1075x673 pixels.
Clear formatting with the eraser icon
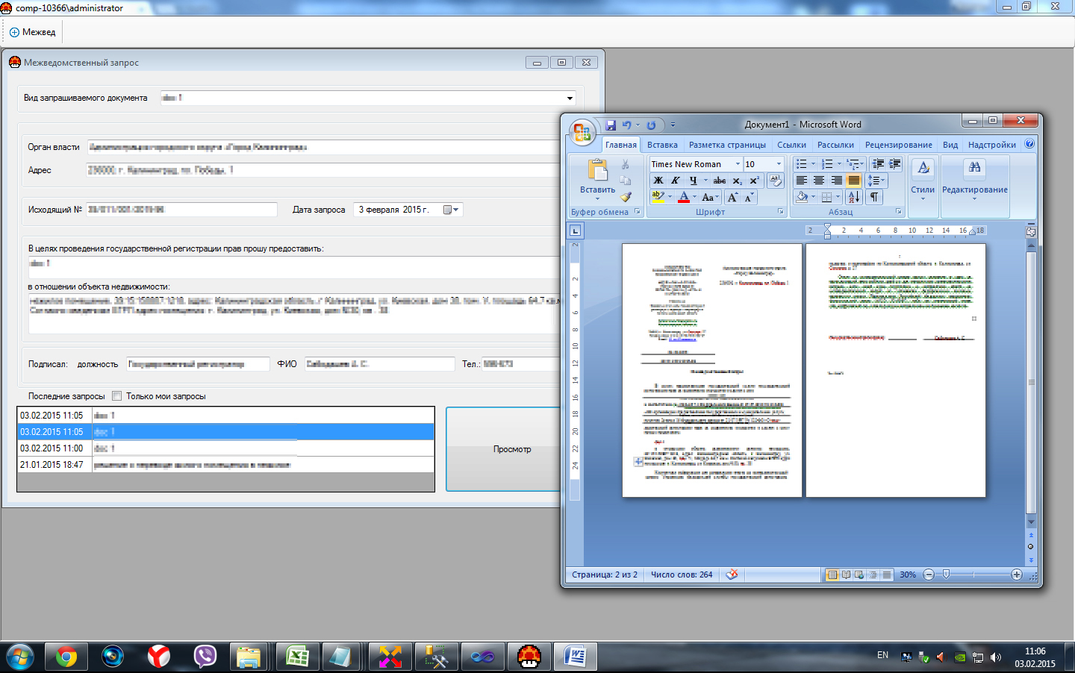tap(776, 181)
